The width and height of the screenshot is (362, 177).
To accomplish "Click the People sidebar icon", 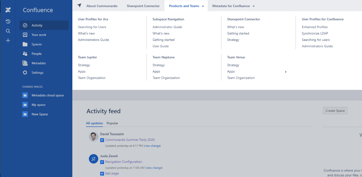I will point(25,54).
